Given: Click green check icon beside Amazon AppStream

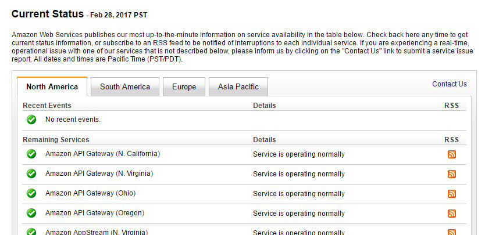Looking at the screenshot, I should (x=31, y=232).
